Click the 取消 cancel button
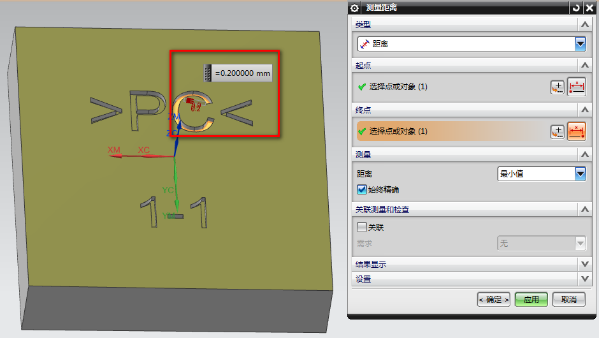This screenshot has height=338, width=599. coord(568,299)
